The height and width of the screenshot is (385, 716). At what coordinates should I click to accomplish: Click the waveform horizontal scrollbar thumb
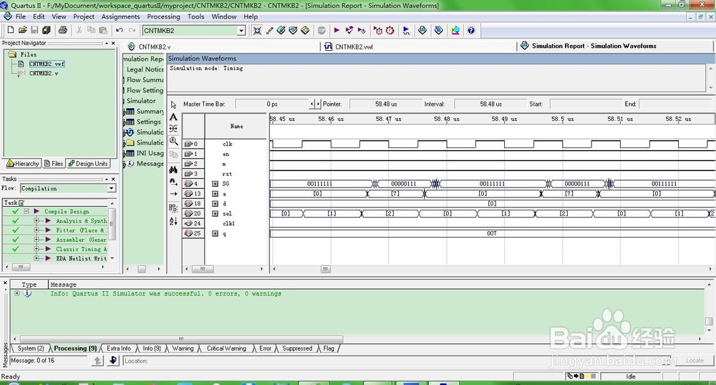[325, 269]
